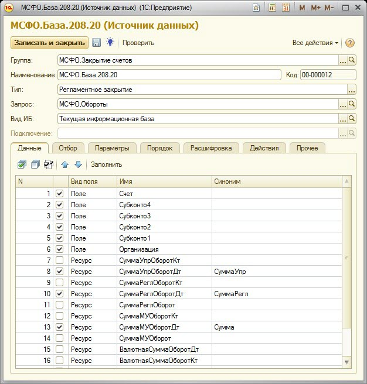This screenshot has height=384, width=367.
Task: Click the save diskette icon
Action: coord(97,43)
